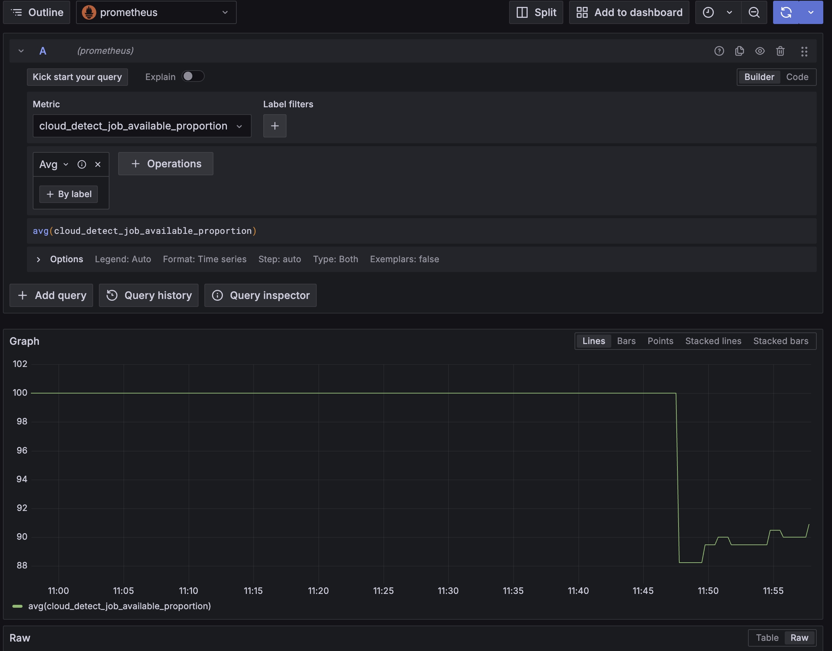Open the prometheus data source dropdown
Screen dimensions: 832x651
point(156,13)
